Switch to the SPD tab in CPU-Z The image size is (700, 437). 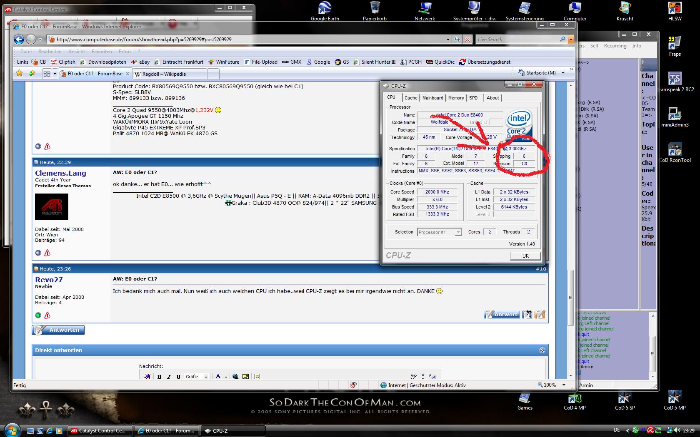[x=473, y=98]
